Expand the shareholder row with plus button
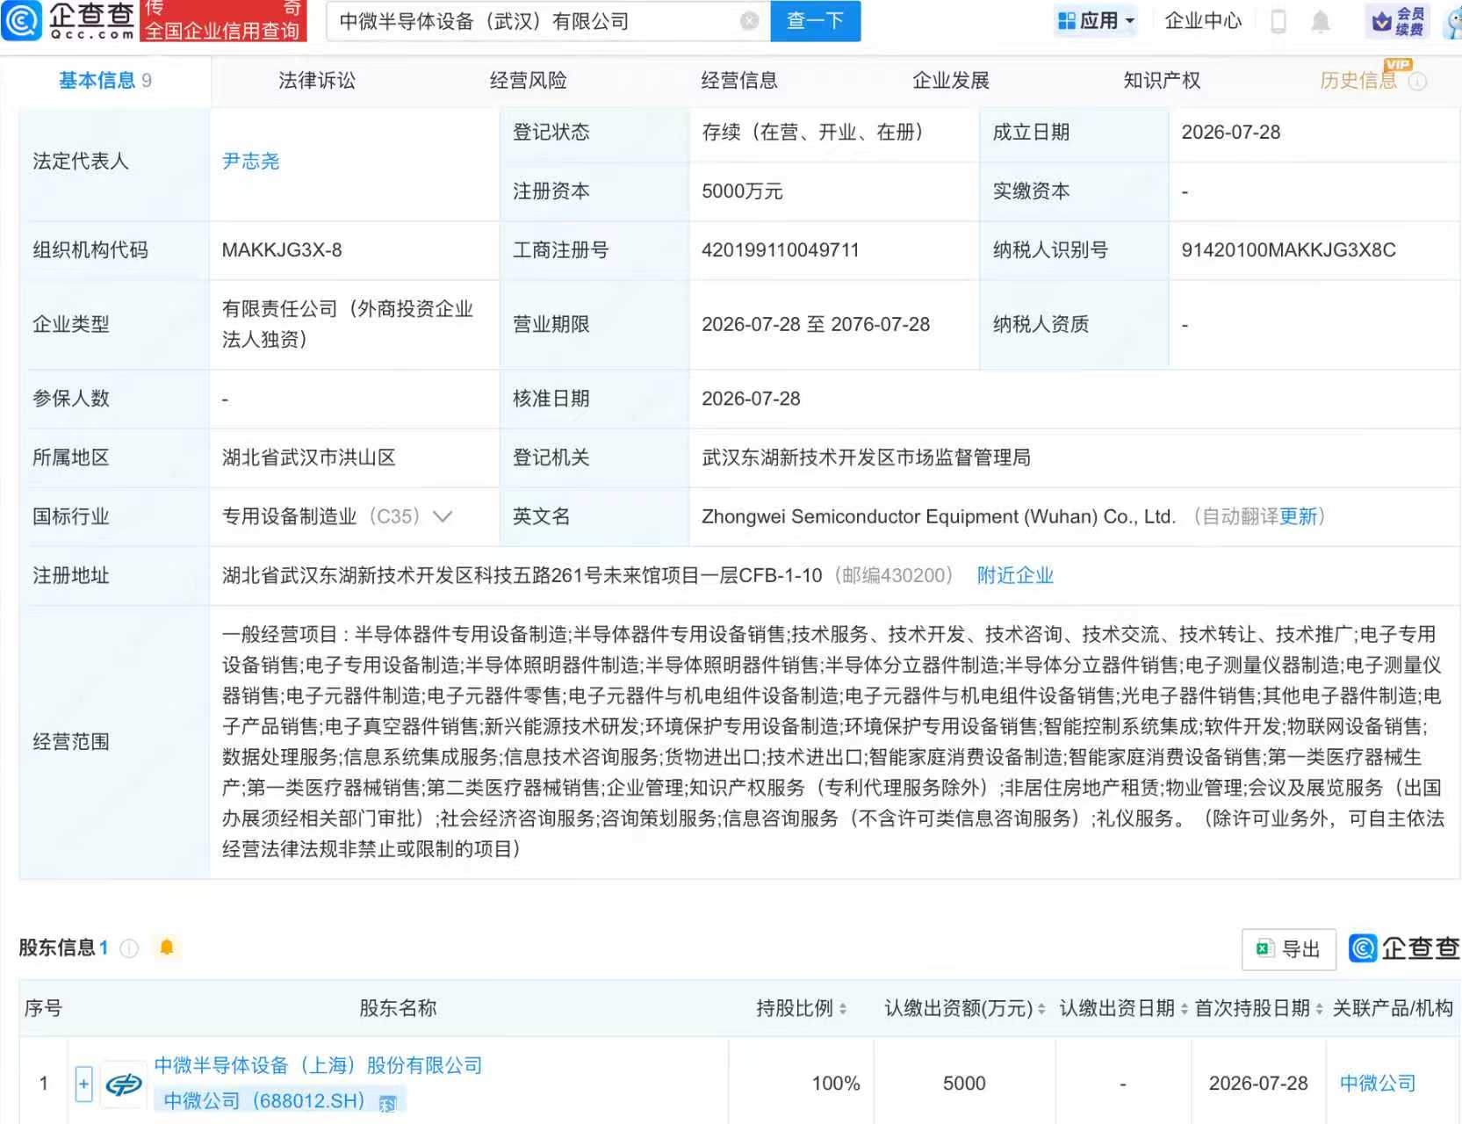This screenshot has height=1124, width=1462. [83, 1084]
